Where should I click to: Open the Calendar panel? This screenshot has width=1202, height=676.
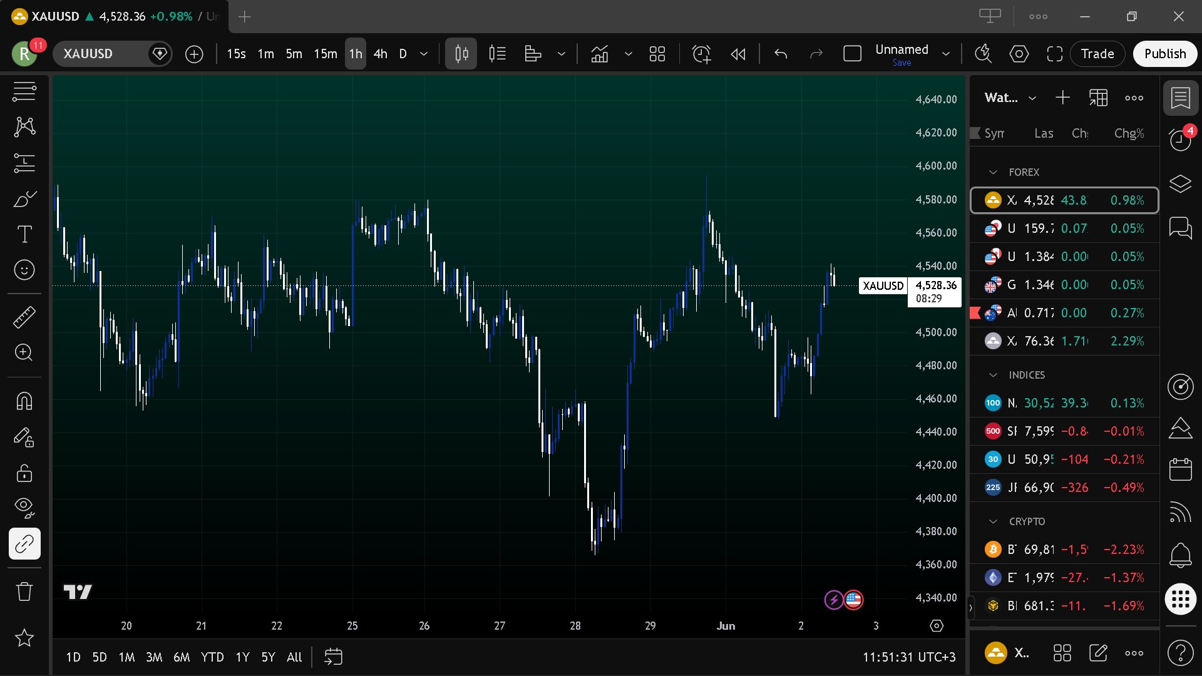click(x=1181, y=469)
